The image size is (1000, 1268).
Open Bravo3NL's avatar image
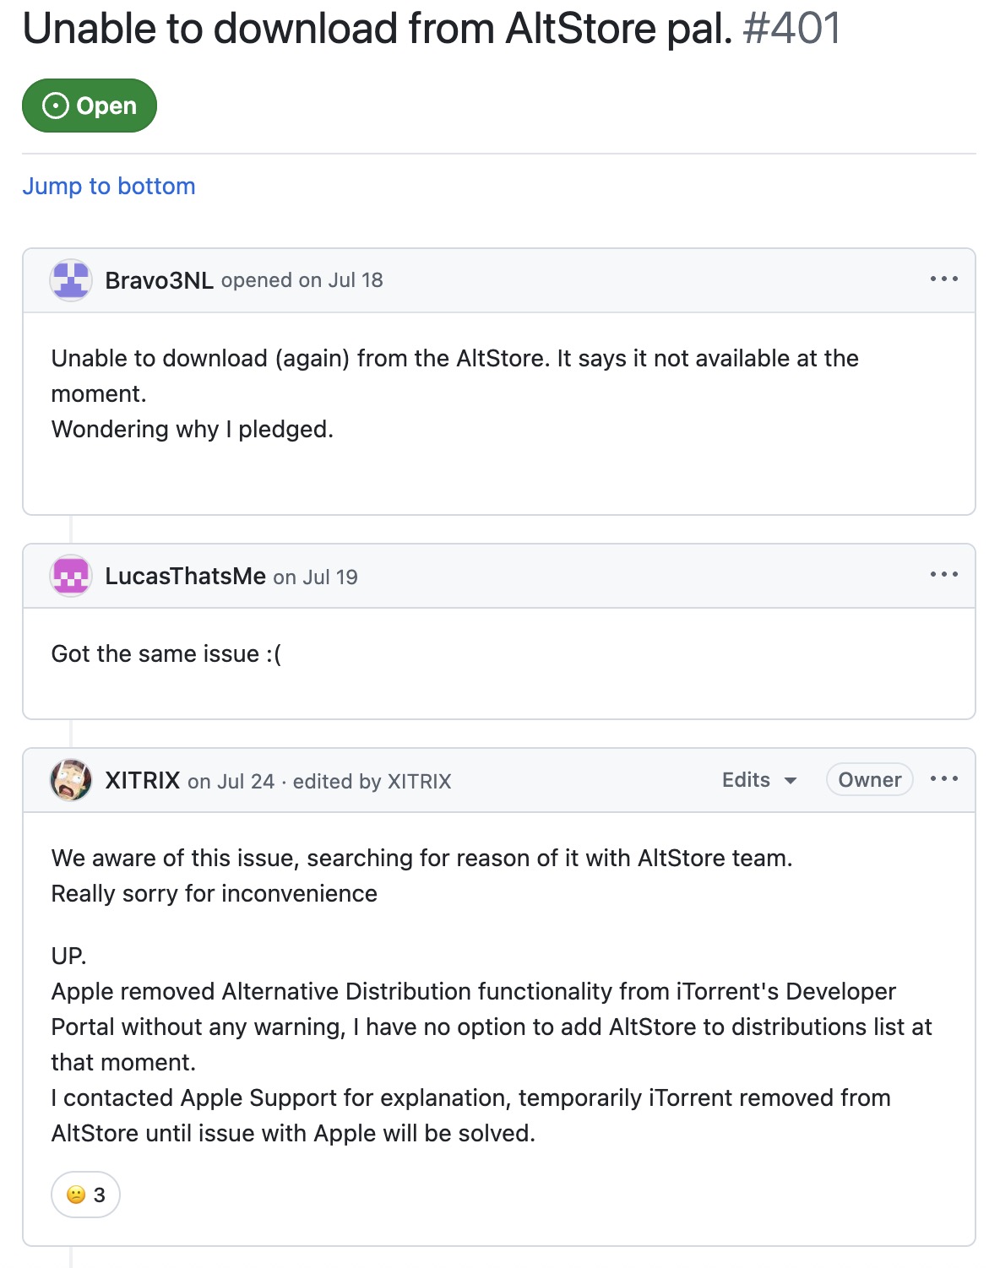pos(71,280)
